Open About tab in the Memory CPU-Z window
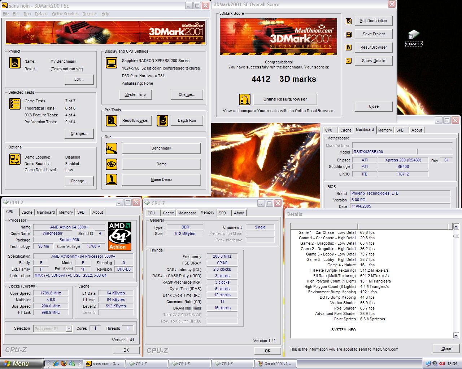The image size is (462, 369). point(239,213)
